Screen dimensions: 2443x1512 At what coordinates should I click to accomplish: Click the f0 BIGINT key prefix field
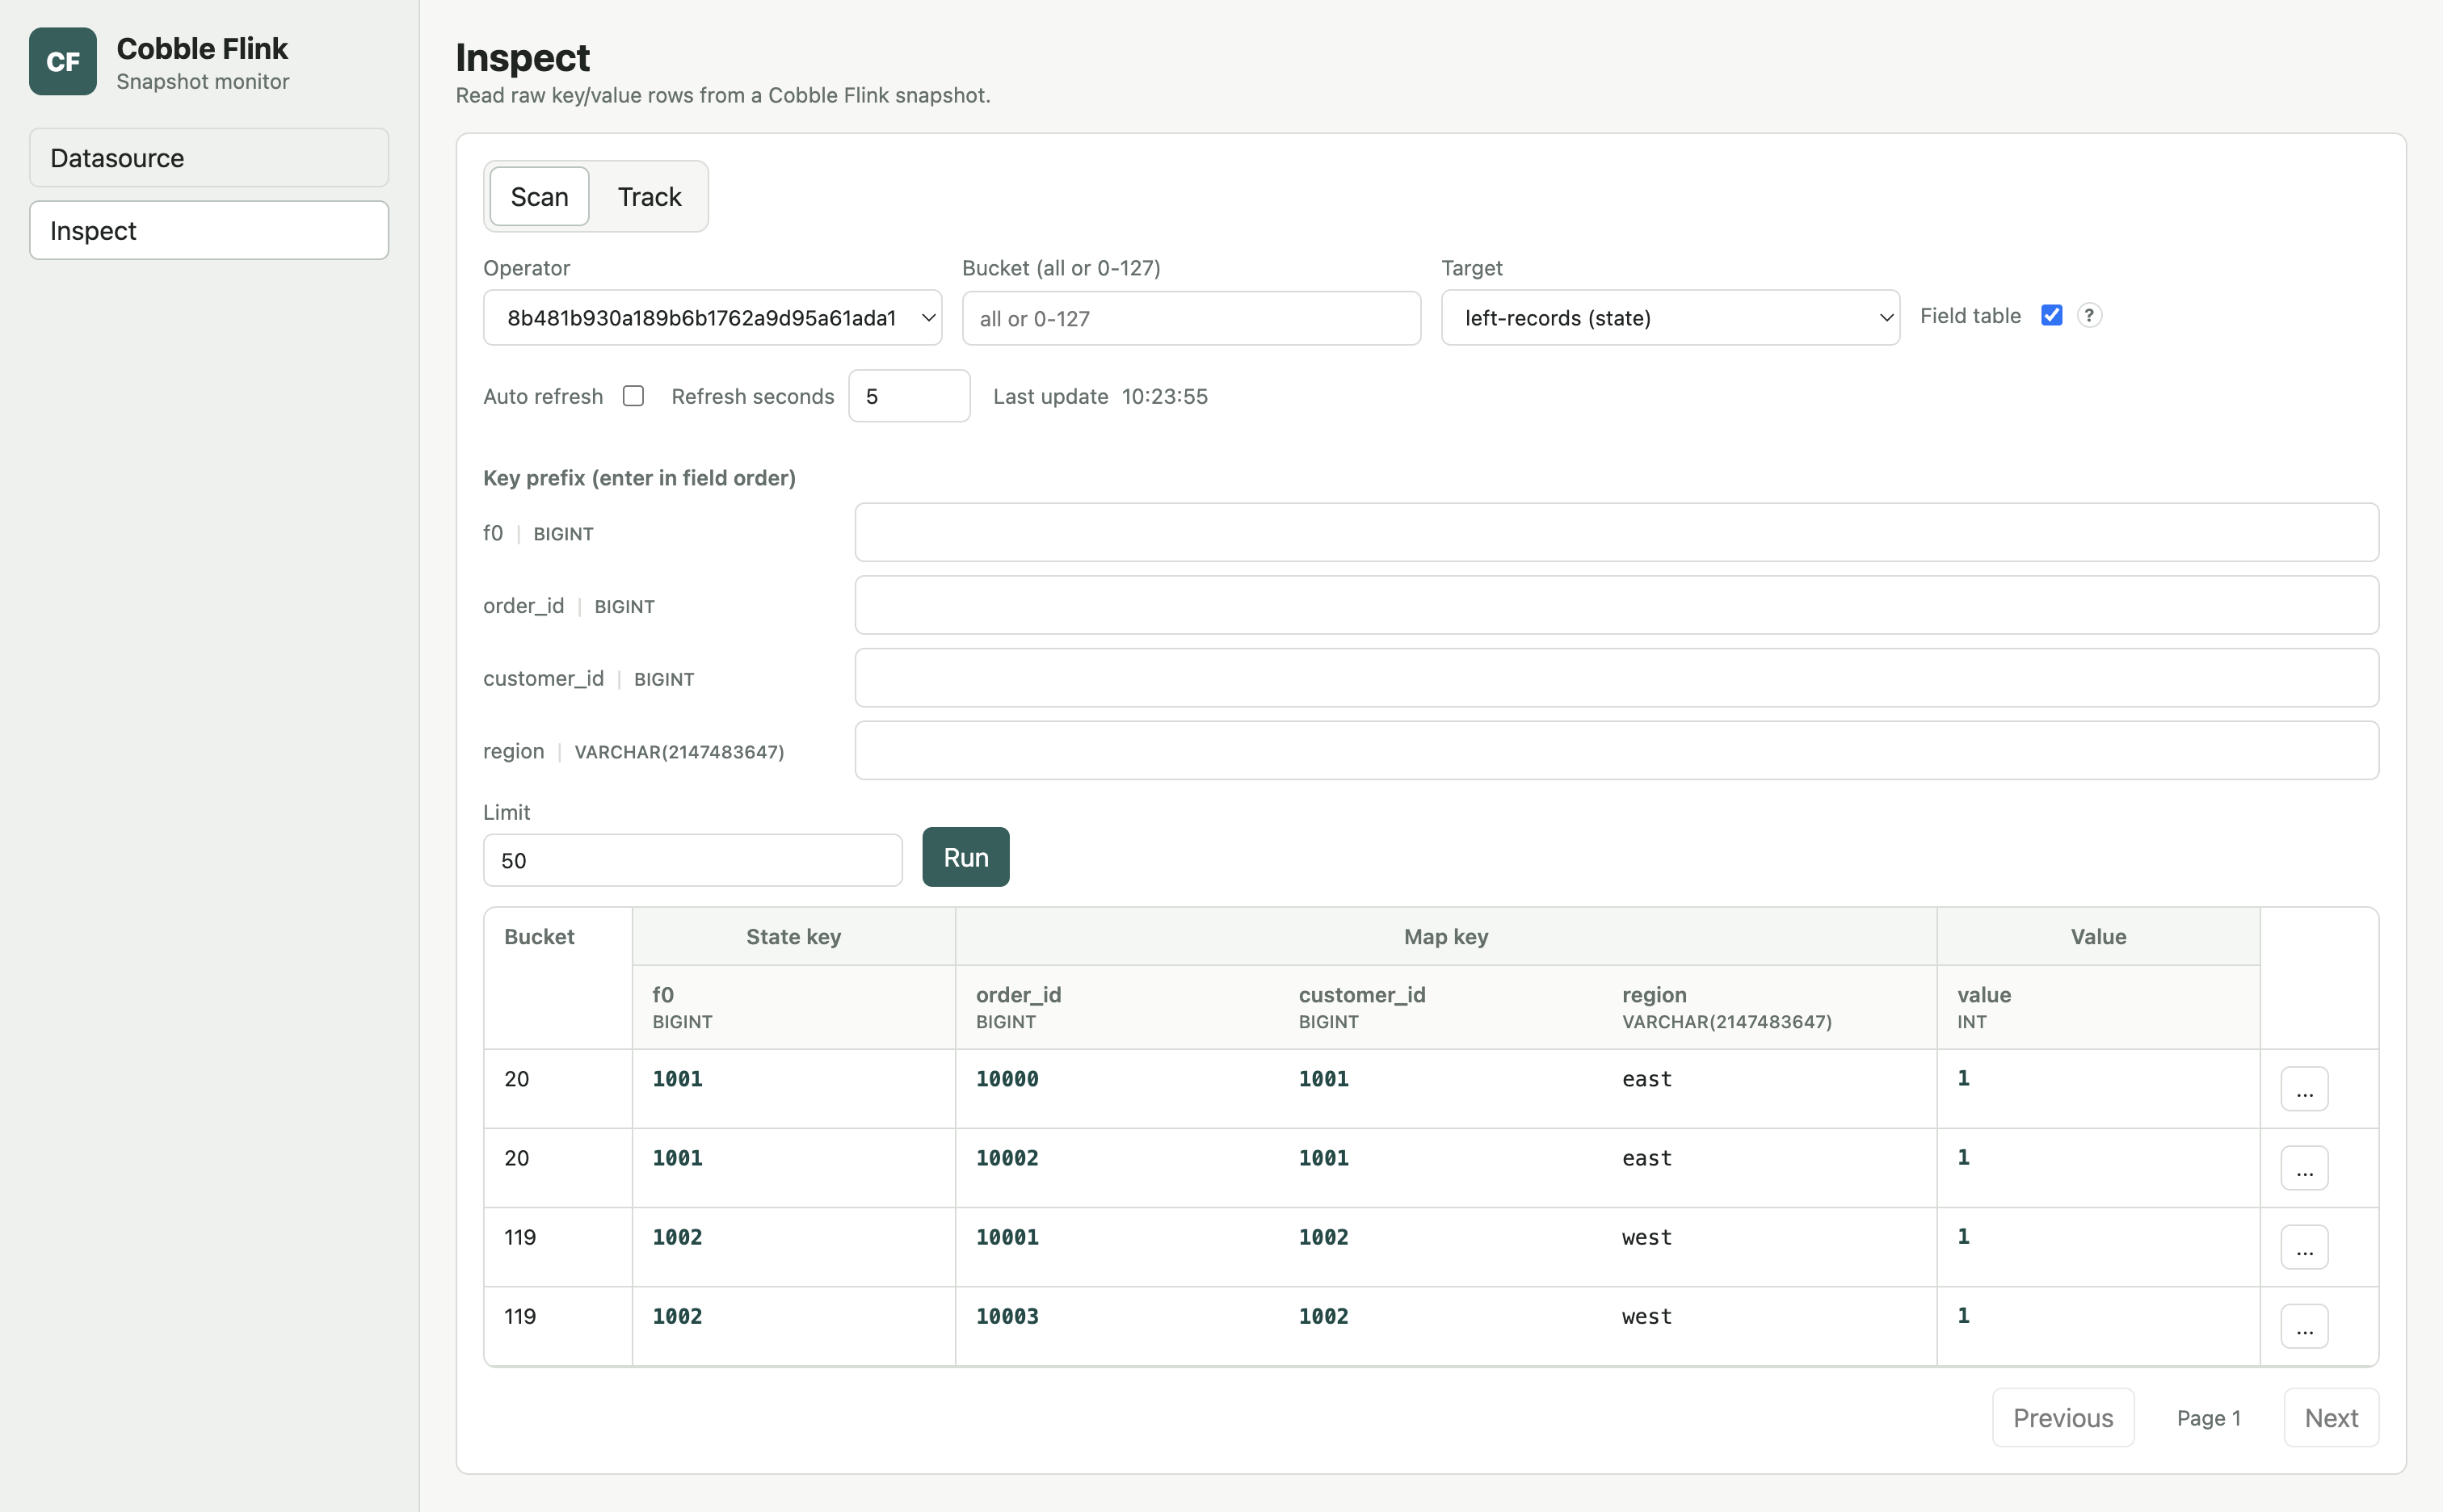point(1616,532)
